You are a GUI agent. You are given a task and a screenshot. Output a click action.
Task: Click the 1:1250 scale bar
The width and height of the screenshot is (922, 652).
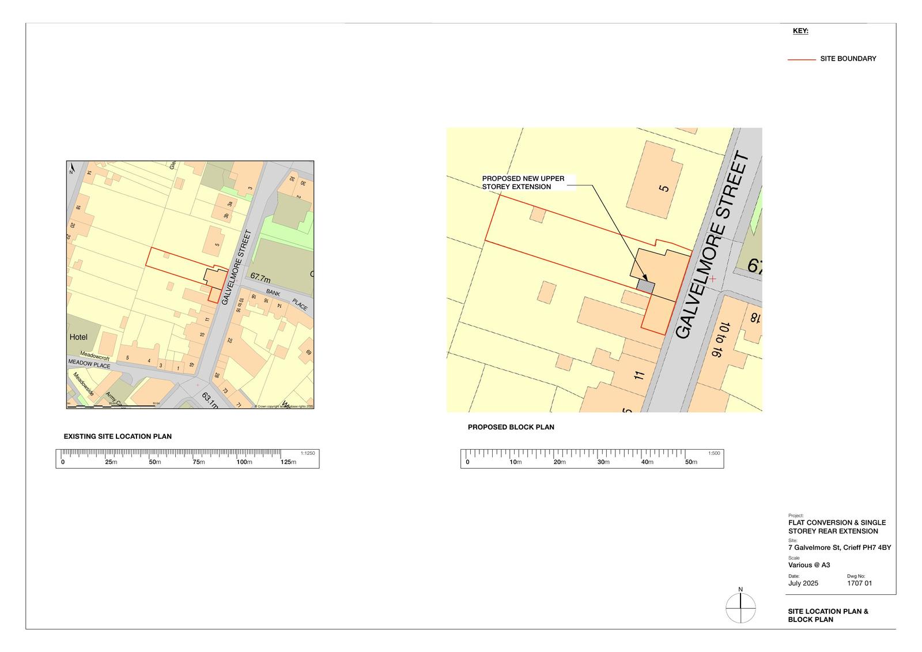click(187, 459)
